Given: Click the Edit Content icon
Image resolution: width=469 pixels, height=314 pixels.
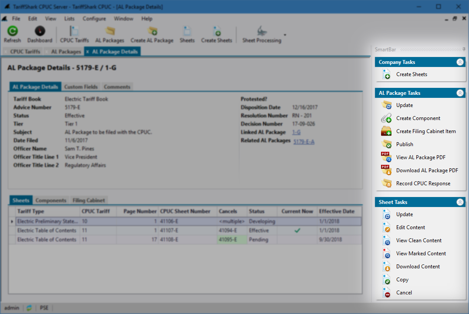Looking at the screenshot, I should (386, 227).
